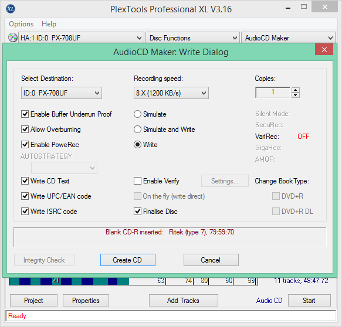Open the AUTOSTRATEGY dropdown
Viewport: 342px width, 327px height.
[64, 168]
